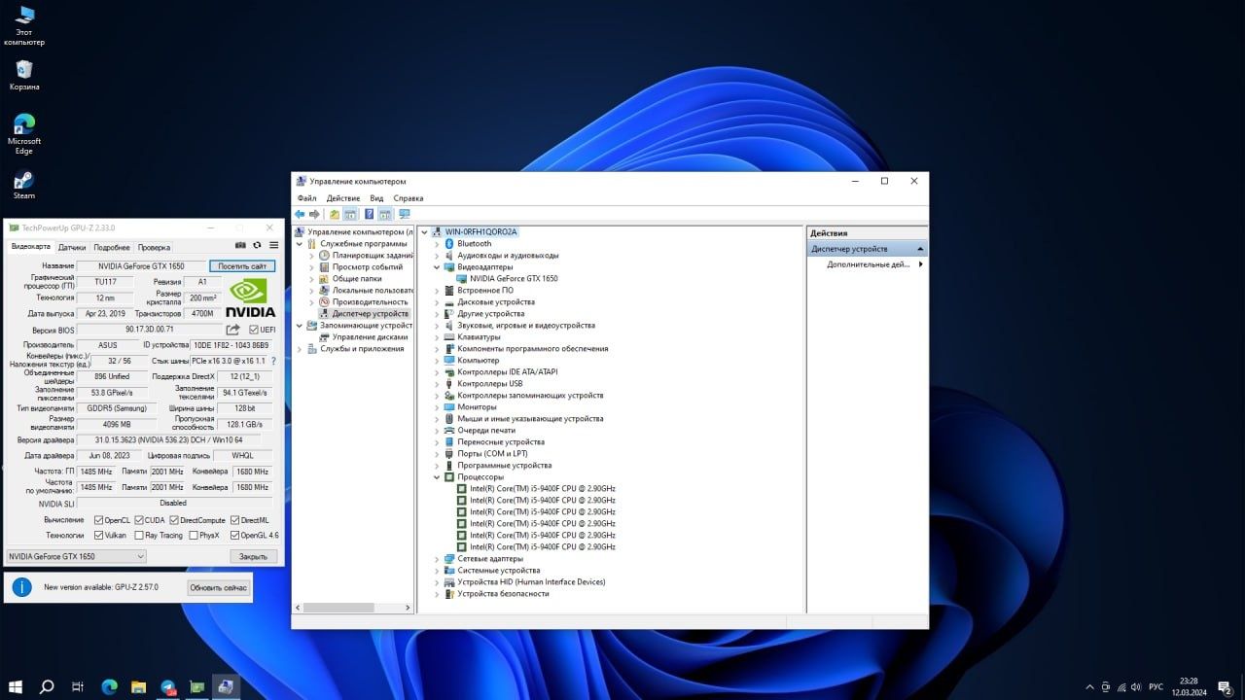This screenshot has width=1245, height=700.
Task: Toggle the UEFI checkbox in GPU-Z
Action: pyautogui.click(x=254, y=330)
